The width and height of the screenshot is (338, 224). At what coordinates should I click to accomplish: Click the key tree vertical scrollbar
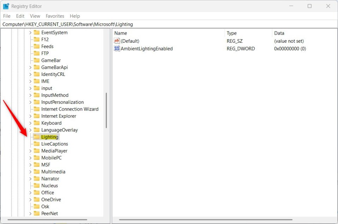pyautogui.click(x=106, y=110)
